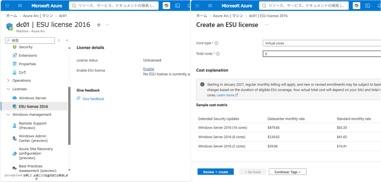This screenshot has width=381, height=182.
Task: Select ESU license 2016 menu item
Action: coord(34,106)
